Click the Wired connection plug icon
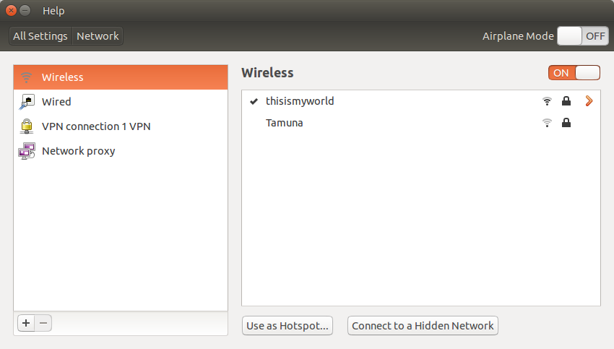This screenshot has height=349, width=614. pos(27,102)
